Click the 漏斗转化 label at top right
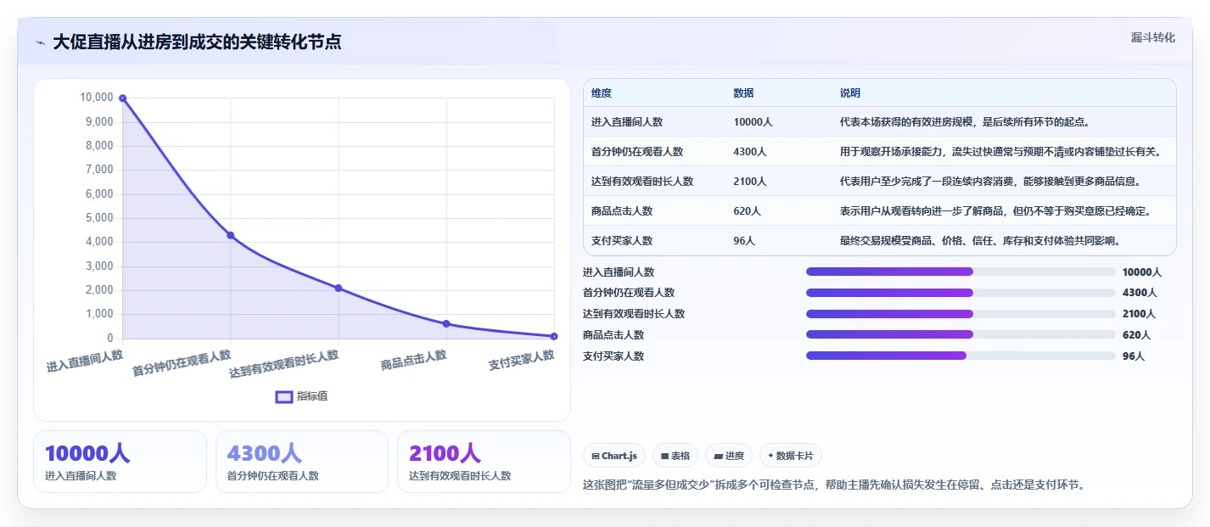 tap(1153, 37)
